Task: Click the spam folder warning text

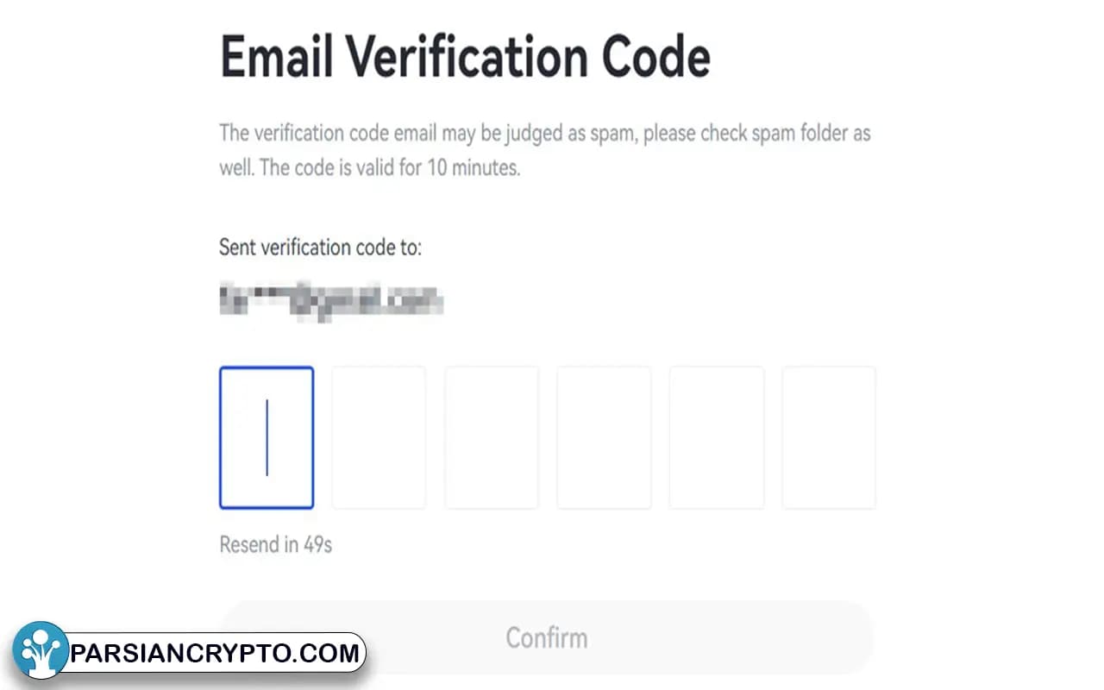Action: [544, 134]
